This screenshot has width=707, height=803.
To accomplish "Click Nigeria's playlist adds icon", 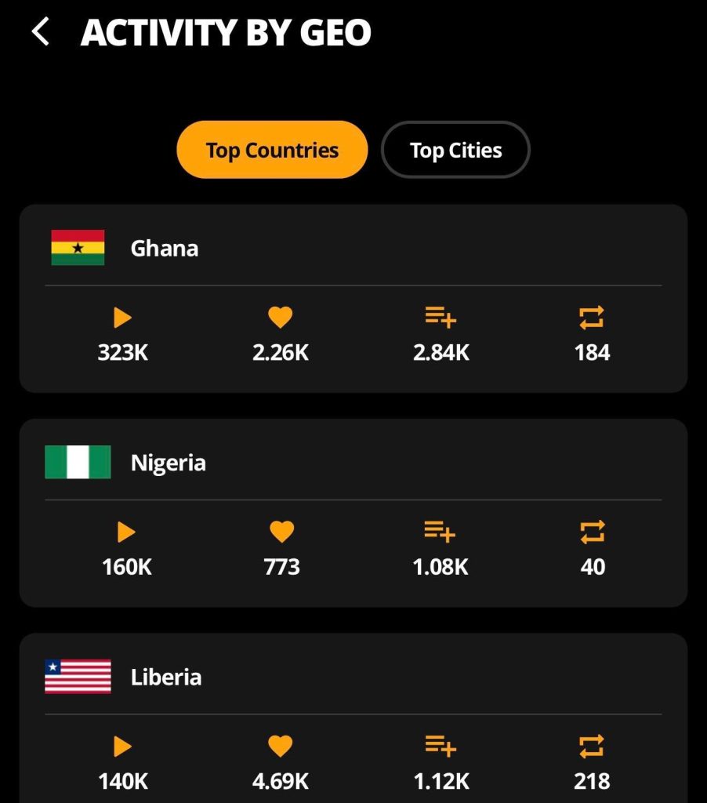I will [441, 532].
